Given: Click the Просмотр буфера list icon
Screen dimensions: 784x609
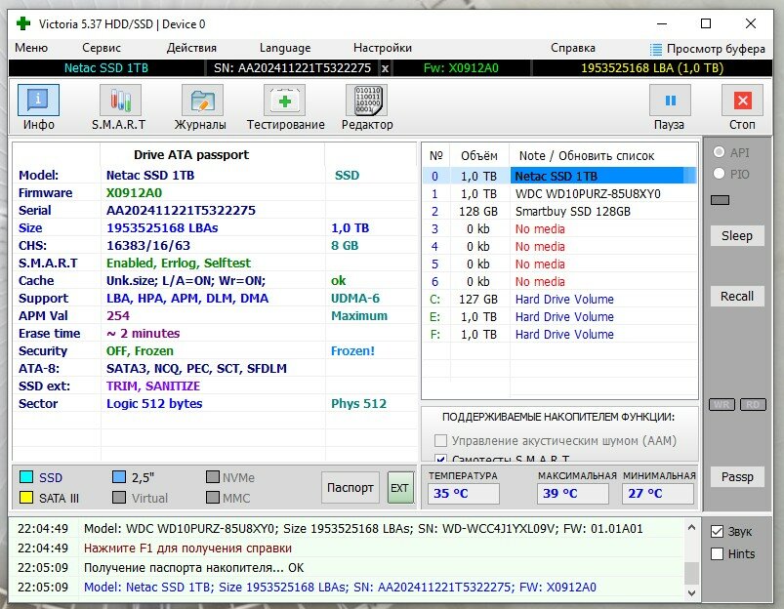Looking at the screenshot, I should (655, 49).
